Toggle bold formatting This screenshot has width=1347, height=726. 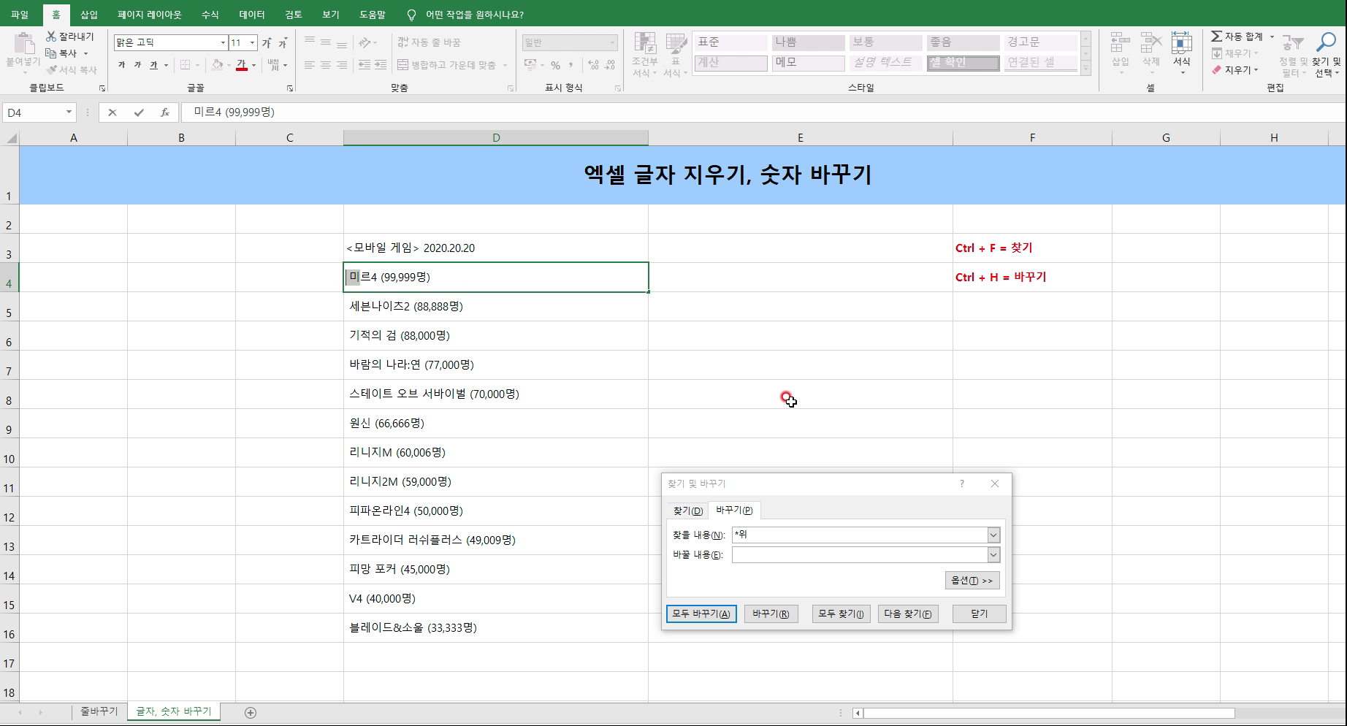(x=121, y=65)
